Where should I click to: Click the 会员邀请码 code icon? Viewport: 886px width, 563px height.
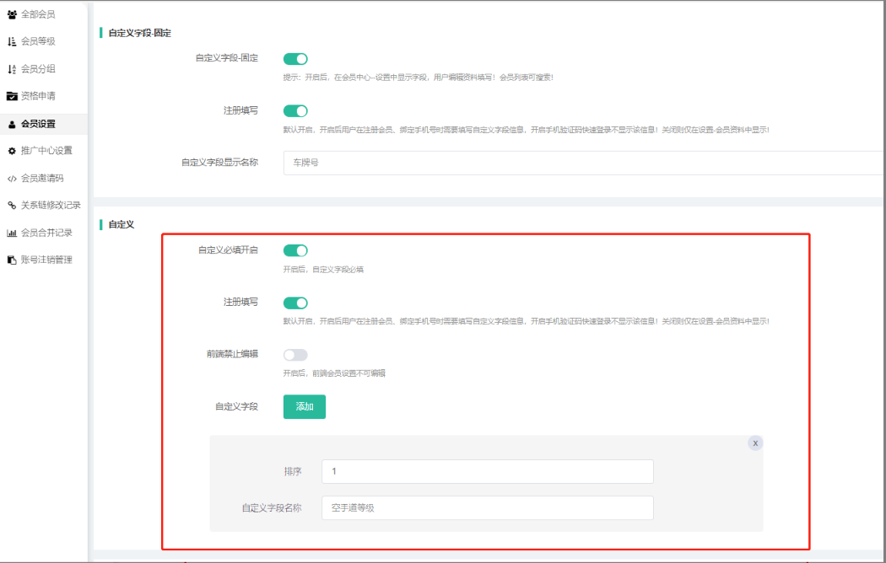pos(12,179)
